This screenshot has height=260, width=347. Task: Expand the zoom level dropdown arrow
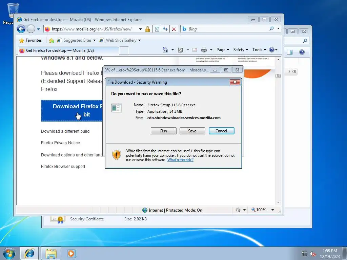273,210
